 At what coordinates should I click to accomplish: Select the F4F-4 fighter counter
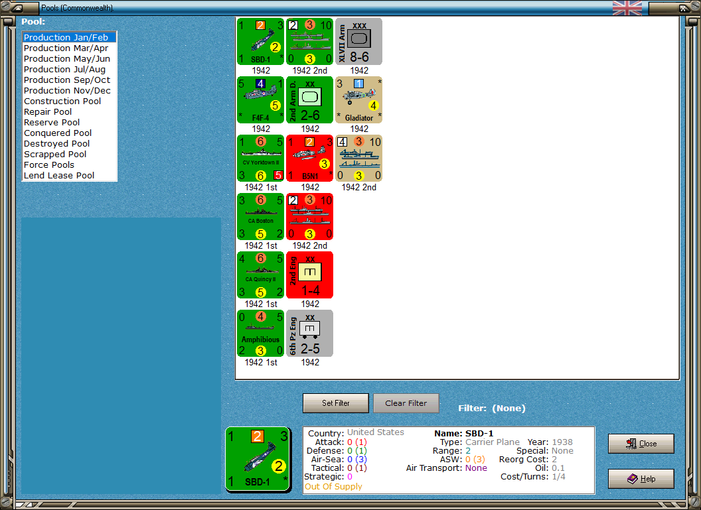tap(261, 100)
